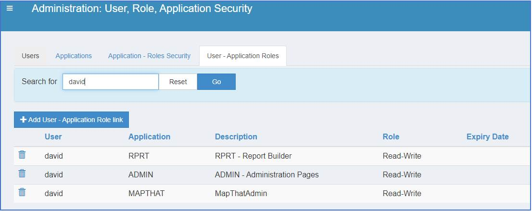Viewport: 532px width, 211px height.
Task: Sort by the Expiry Date column header
Action: pos(488,137)
